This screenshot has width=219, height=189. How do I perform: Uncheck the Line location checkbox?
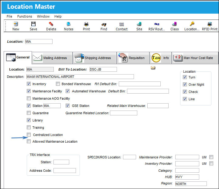pyautogui.click(x=185, y=99)
